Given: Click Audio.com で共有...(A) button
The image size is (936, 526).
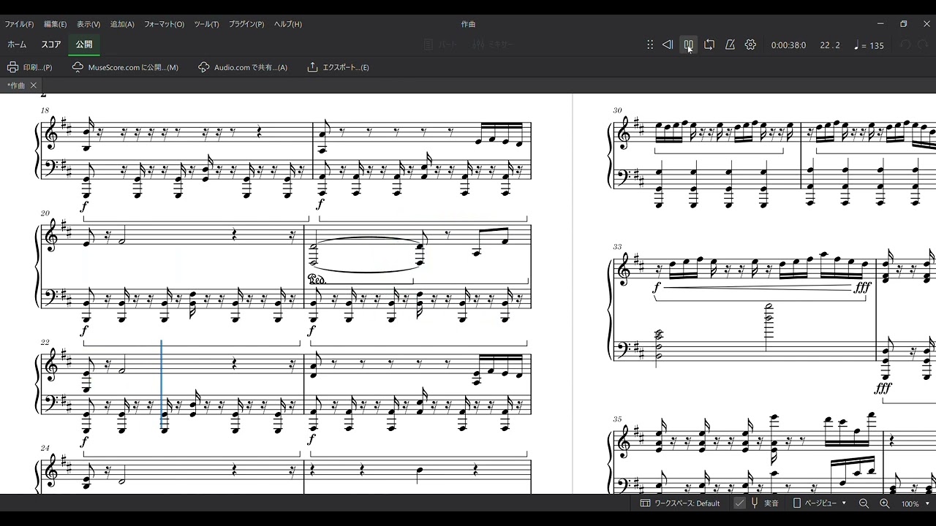Looking at the screenshot, I should [243, 67].
